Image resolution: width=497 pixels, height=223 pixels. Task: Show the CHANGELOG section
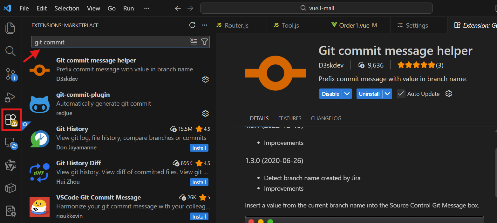click(x=326, y=118)
